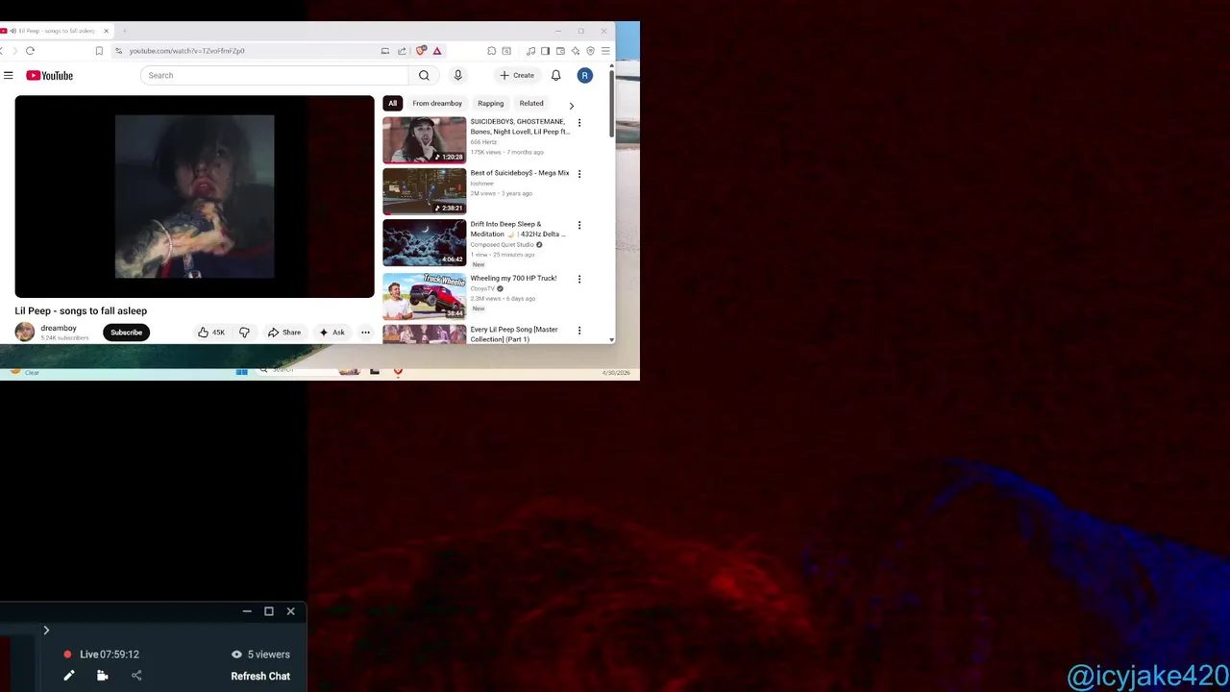This screenshot has height=692, width=1230.
Task: Switch to the Lil Peep browser tab
Action: pyautogui.click(x=56, y=31)
